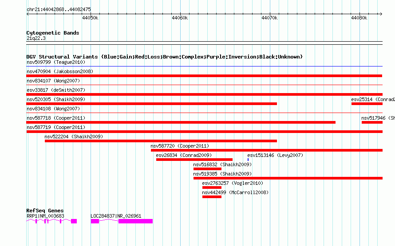Click the chr21:44042868..44082475 coordinates text
This screenshot has width=395, height=246.
[x=59, y=9]
